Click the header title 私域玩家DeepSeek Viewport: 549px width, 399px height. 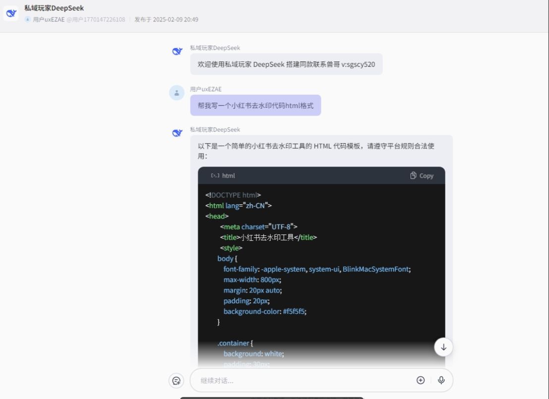tap(54, 8)
